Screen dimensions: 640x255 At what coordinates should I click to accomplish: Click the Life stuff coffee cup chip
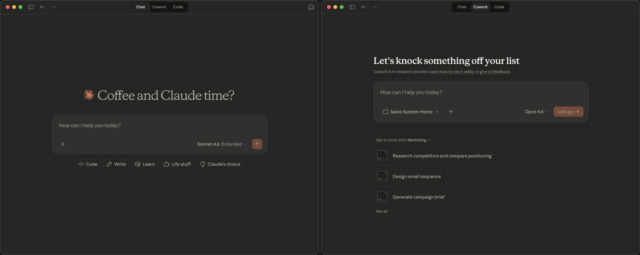[x=177, y=164]
